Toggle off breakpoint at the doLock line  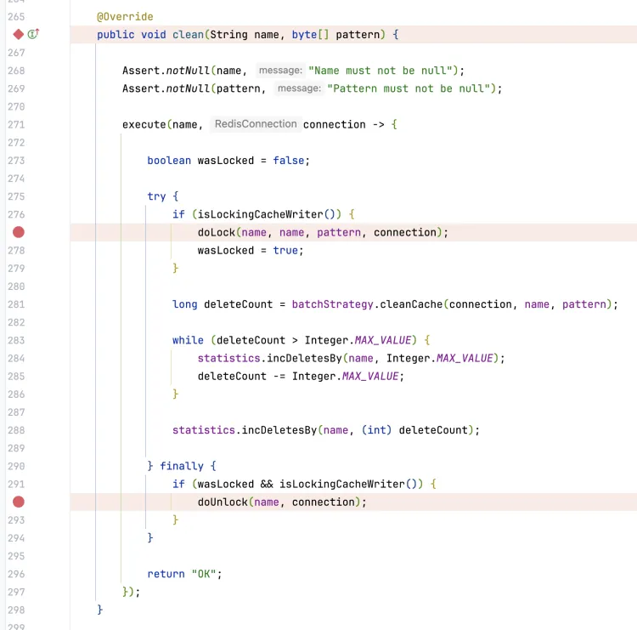coord(19,232)
